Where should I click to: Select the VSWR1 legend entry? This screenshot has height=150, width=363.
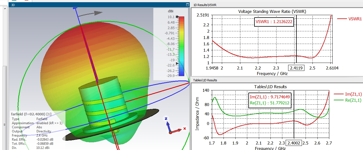point(350,19)
